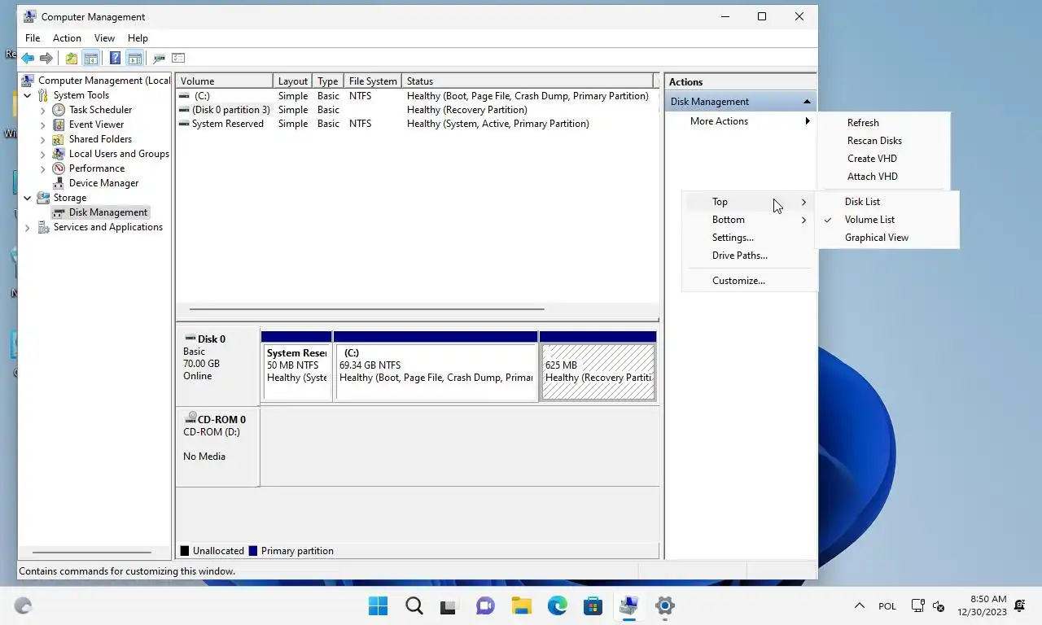Open the Bottom submenu entry

pos(749,220)
